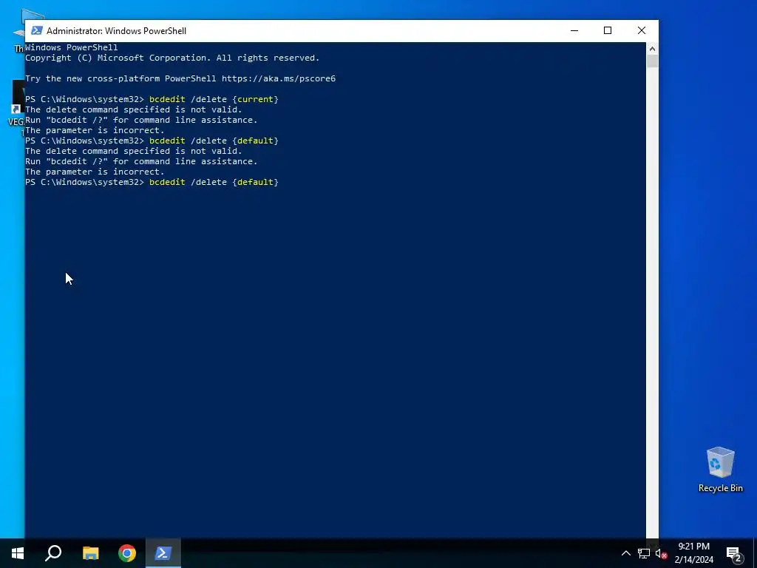Click the last typed 'bcdedit /delete {default}' command

pyautogui.click(x=214, y=182)
